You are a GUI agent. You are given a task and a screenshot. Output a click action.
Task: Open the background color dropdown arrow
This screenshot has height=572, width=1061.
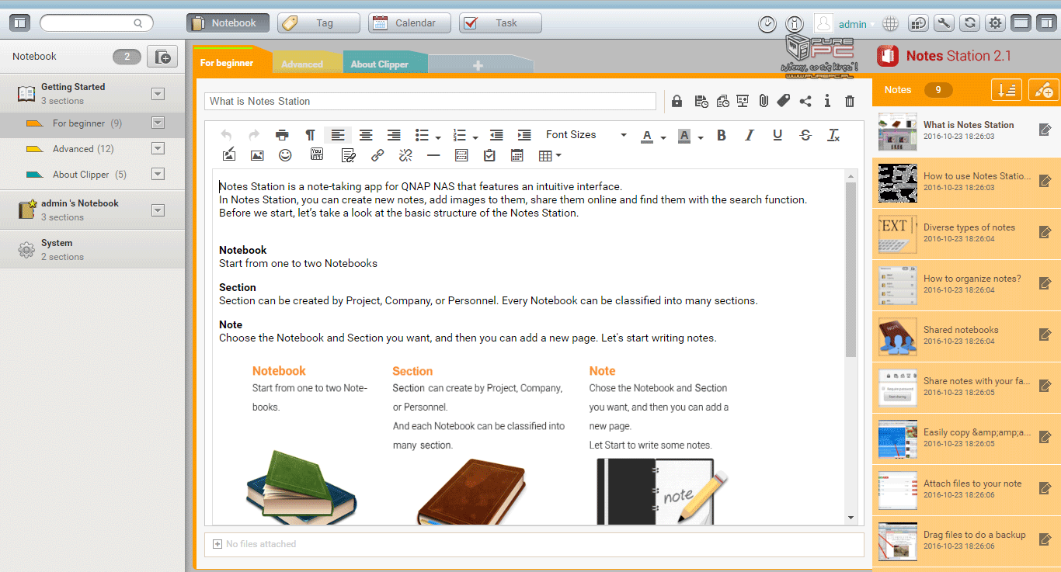pos(701,137)
